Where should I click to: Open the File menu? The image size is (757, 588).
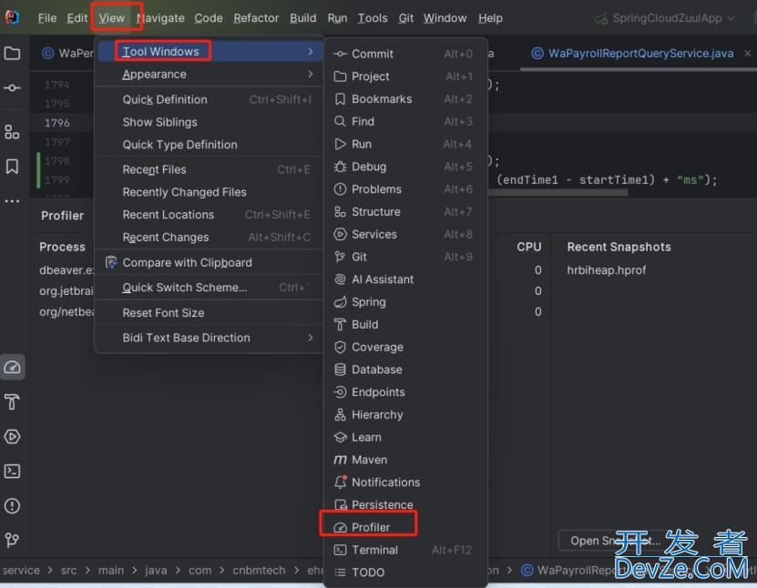coord(46,18)
